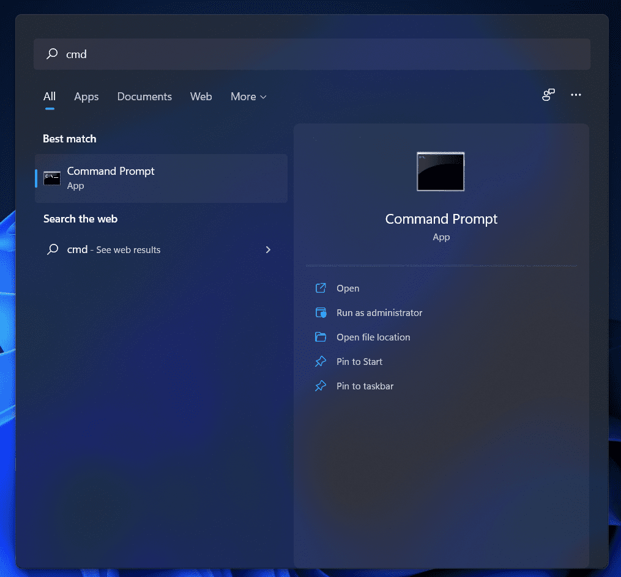This screenshot has width=621, height=577.
Task: Switch to the Web tab
Action: pos(201,97)
